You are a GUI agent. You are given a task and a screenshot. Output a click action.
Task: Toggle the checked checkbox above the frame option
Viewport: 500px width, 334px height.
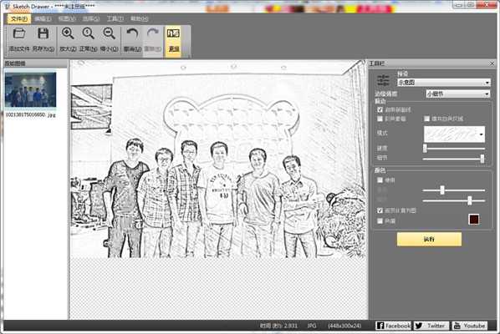(x=380, y=210)
